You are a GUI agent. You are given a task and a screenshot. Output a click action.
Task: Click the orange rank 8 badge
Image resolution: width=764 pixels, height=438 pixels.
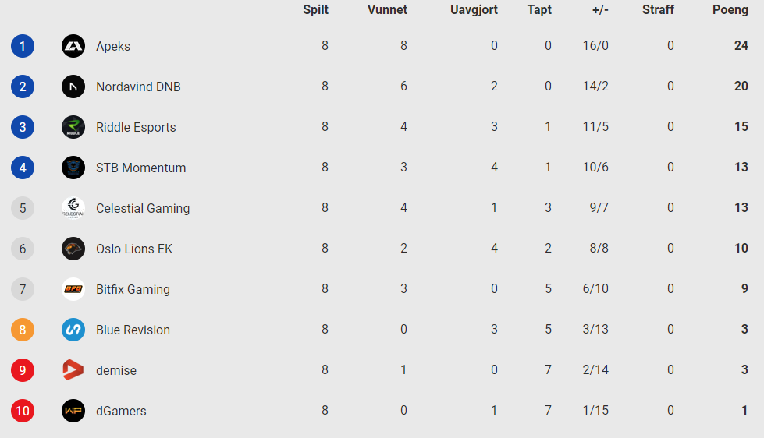23,330
